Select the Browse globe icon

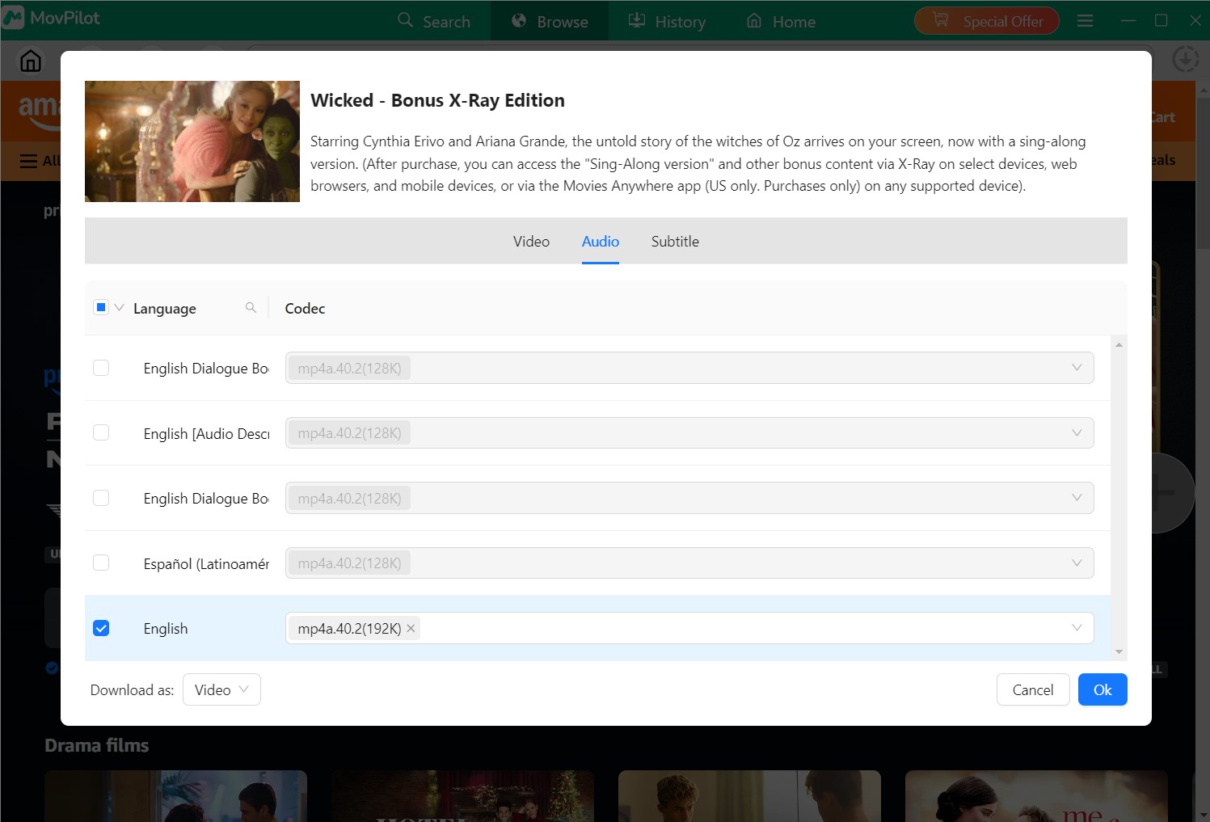[516, 20]
